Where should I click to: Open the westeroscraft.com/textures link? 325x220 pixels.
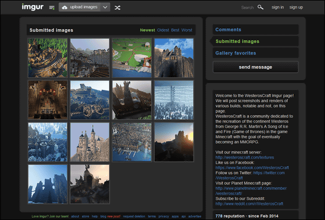244,157
